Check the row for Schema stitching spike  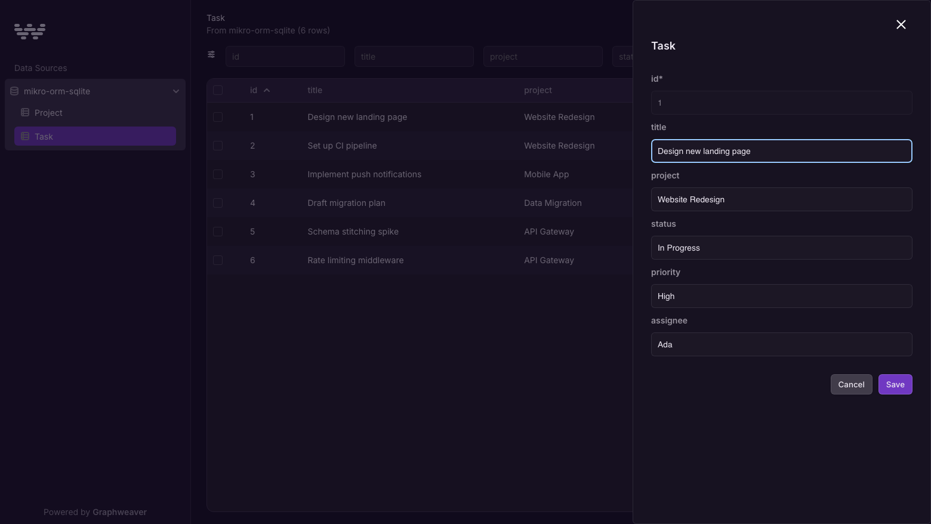[x=218, y=232]
